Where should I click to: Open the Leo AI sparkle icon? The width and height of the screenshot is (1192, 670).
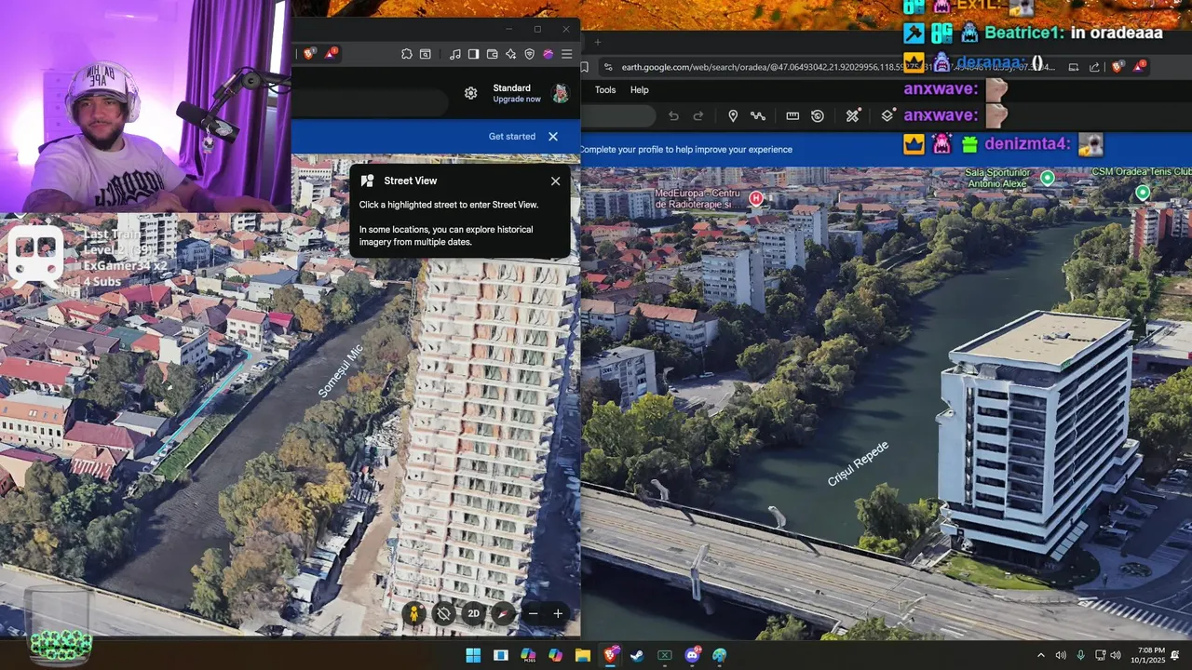point(510,54)
